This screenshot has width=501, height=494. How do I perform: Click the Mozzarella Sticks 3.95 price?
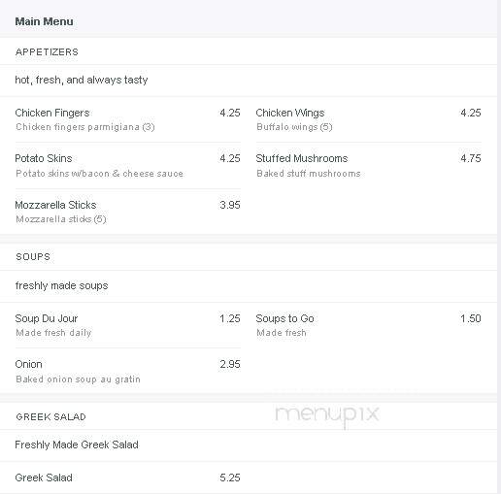[x=230, y=205]
